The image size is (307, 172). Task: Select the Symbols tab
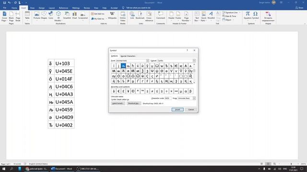[x=115, y=56]
